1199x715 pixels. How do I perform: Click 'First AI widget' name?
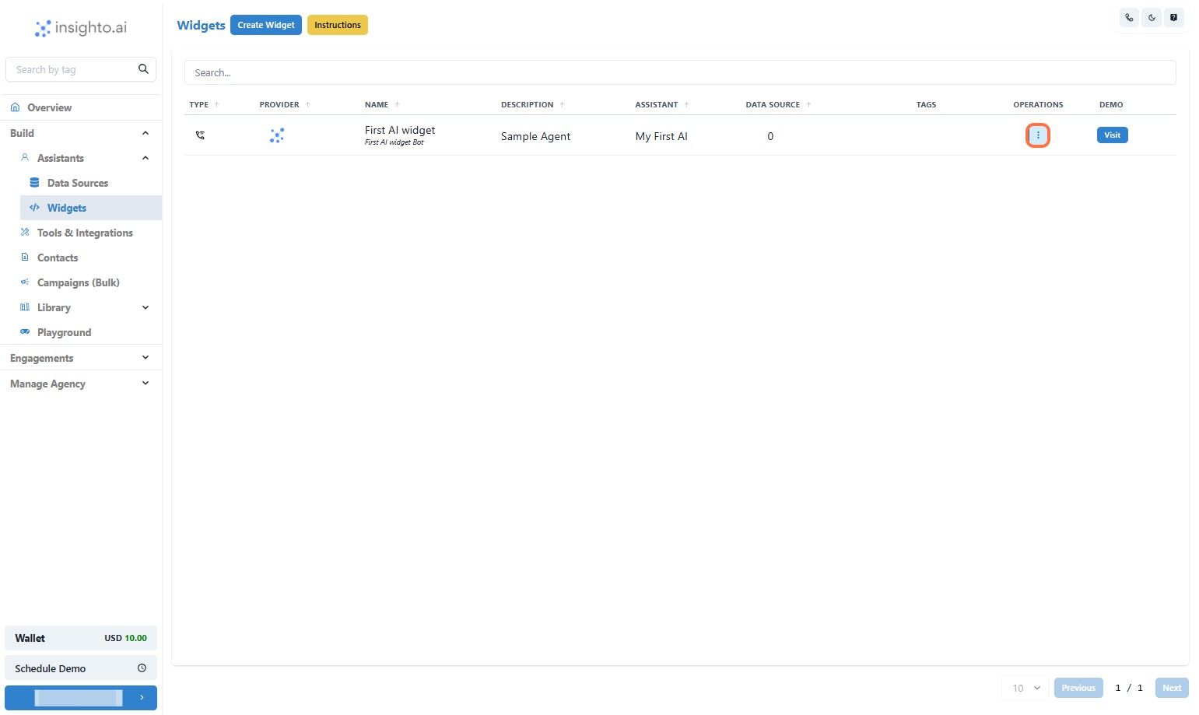[x=400, y=130]
